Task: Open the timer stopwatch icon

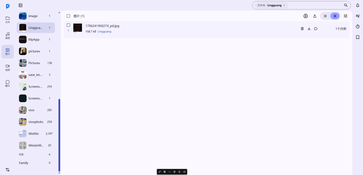Action: click(x=358, y=27)
